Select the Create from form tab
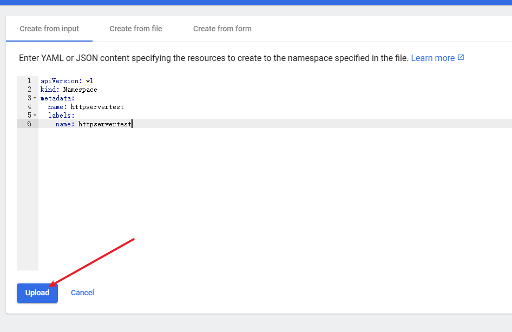This screenshot has height=332, width=512. click(x=222, y=29)
